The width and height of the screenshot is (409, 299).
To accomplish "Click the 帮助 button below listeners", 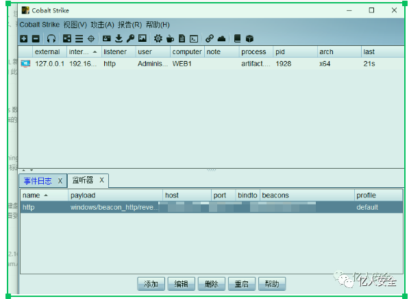I will [x=272, y=284].
